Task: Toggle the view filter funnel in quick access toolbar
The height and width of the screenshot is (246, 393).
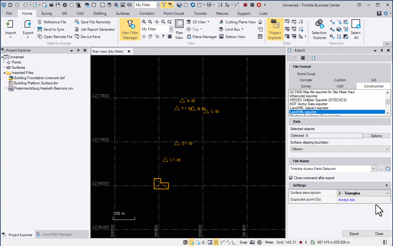Action: pyautogui.click(x=164, y=5)
